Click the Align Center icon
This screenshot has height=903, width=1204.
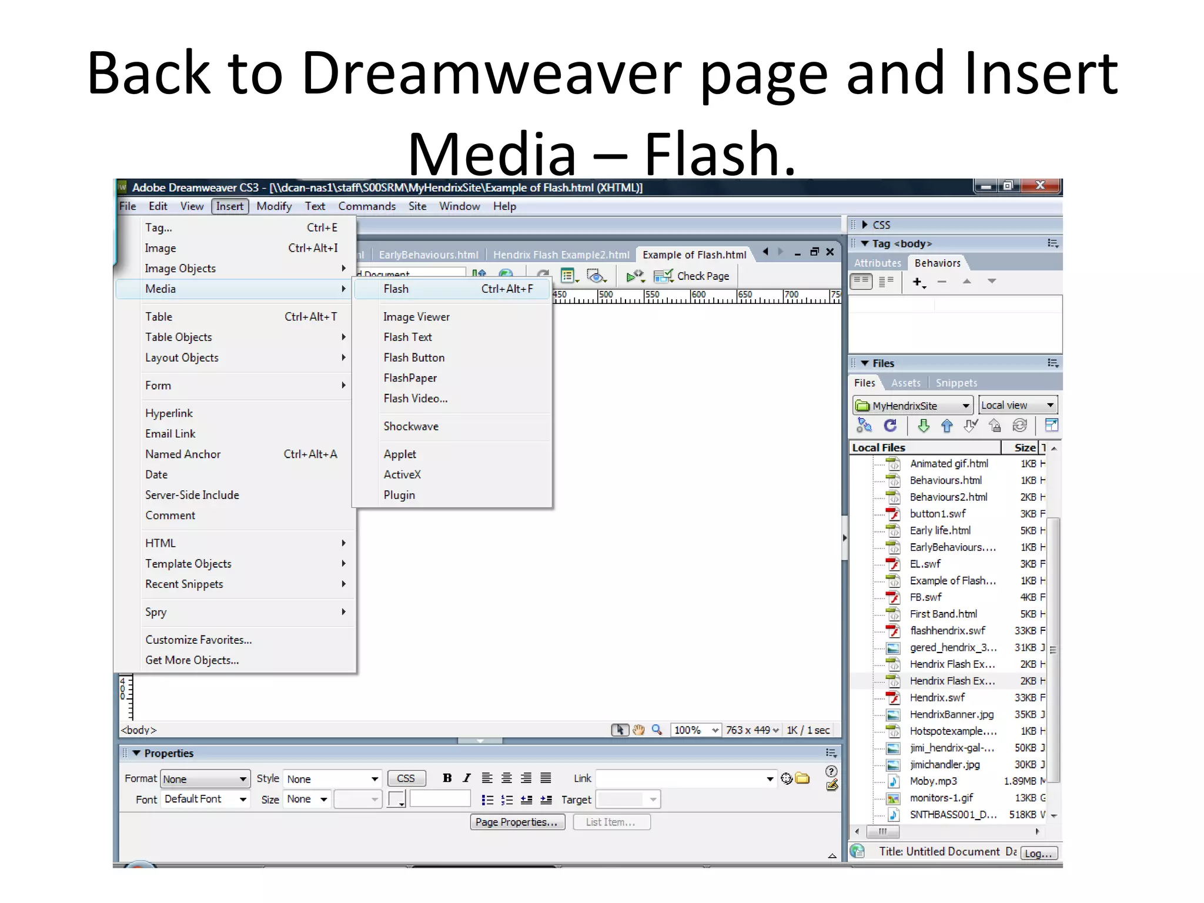[x=506, y=778]
